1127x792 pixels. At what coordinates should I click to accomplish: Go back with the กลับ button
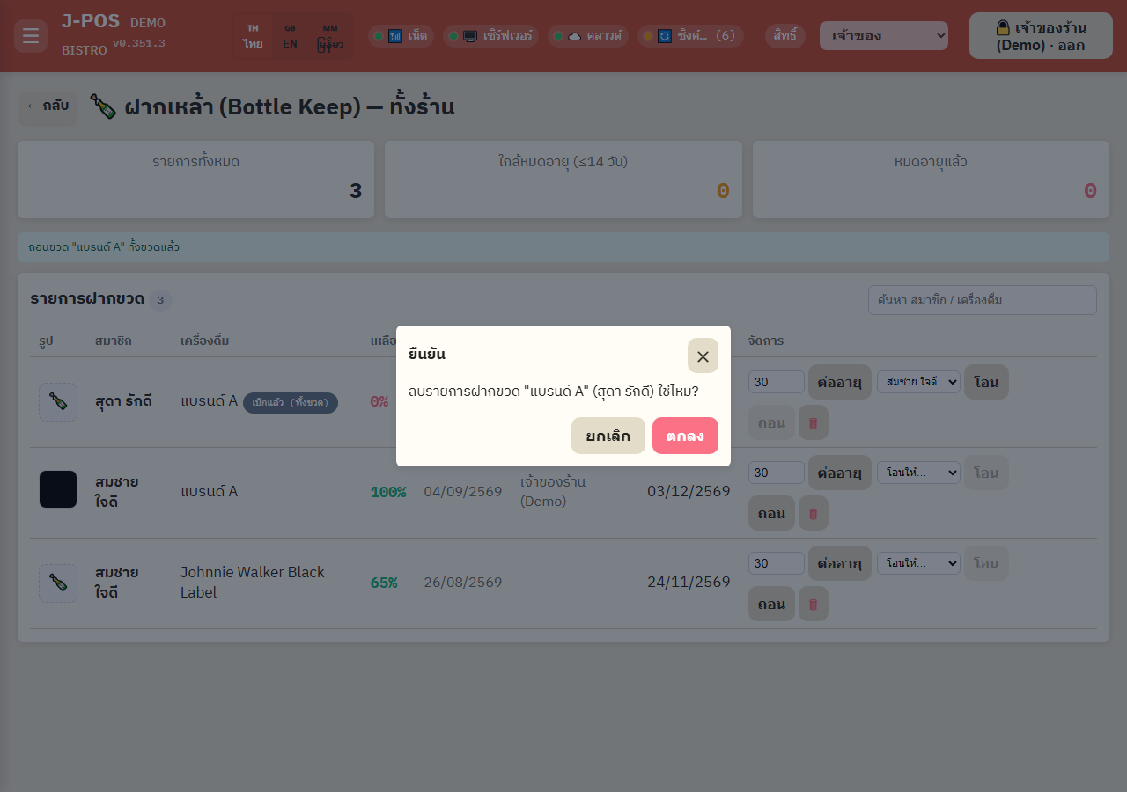[48, 107]
